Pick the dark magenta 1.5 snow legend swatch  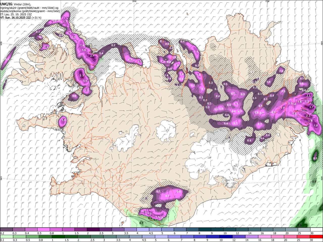pyautogui.click(x=81, y=230)
